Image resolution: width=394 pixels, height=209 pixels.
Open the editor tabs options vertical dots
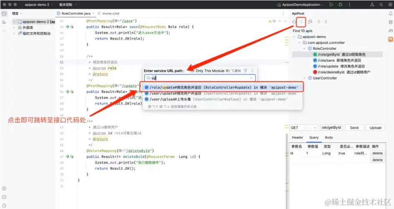click(283, 13)
